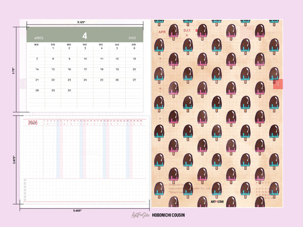Select the April 30 calendar cell
Viewport: 303px width, 227px height.
click(69, 90)
